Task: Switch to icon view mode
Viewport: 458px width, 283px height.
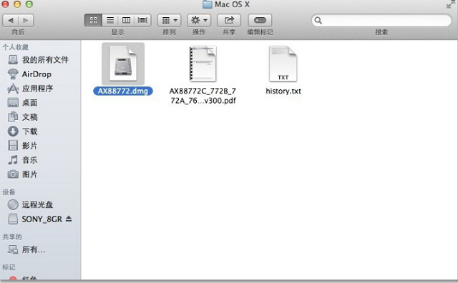Action: (94, 20)
